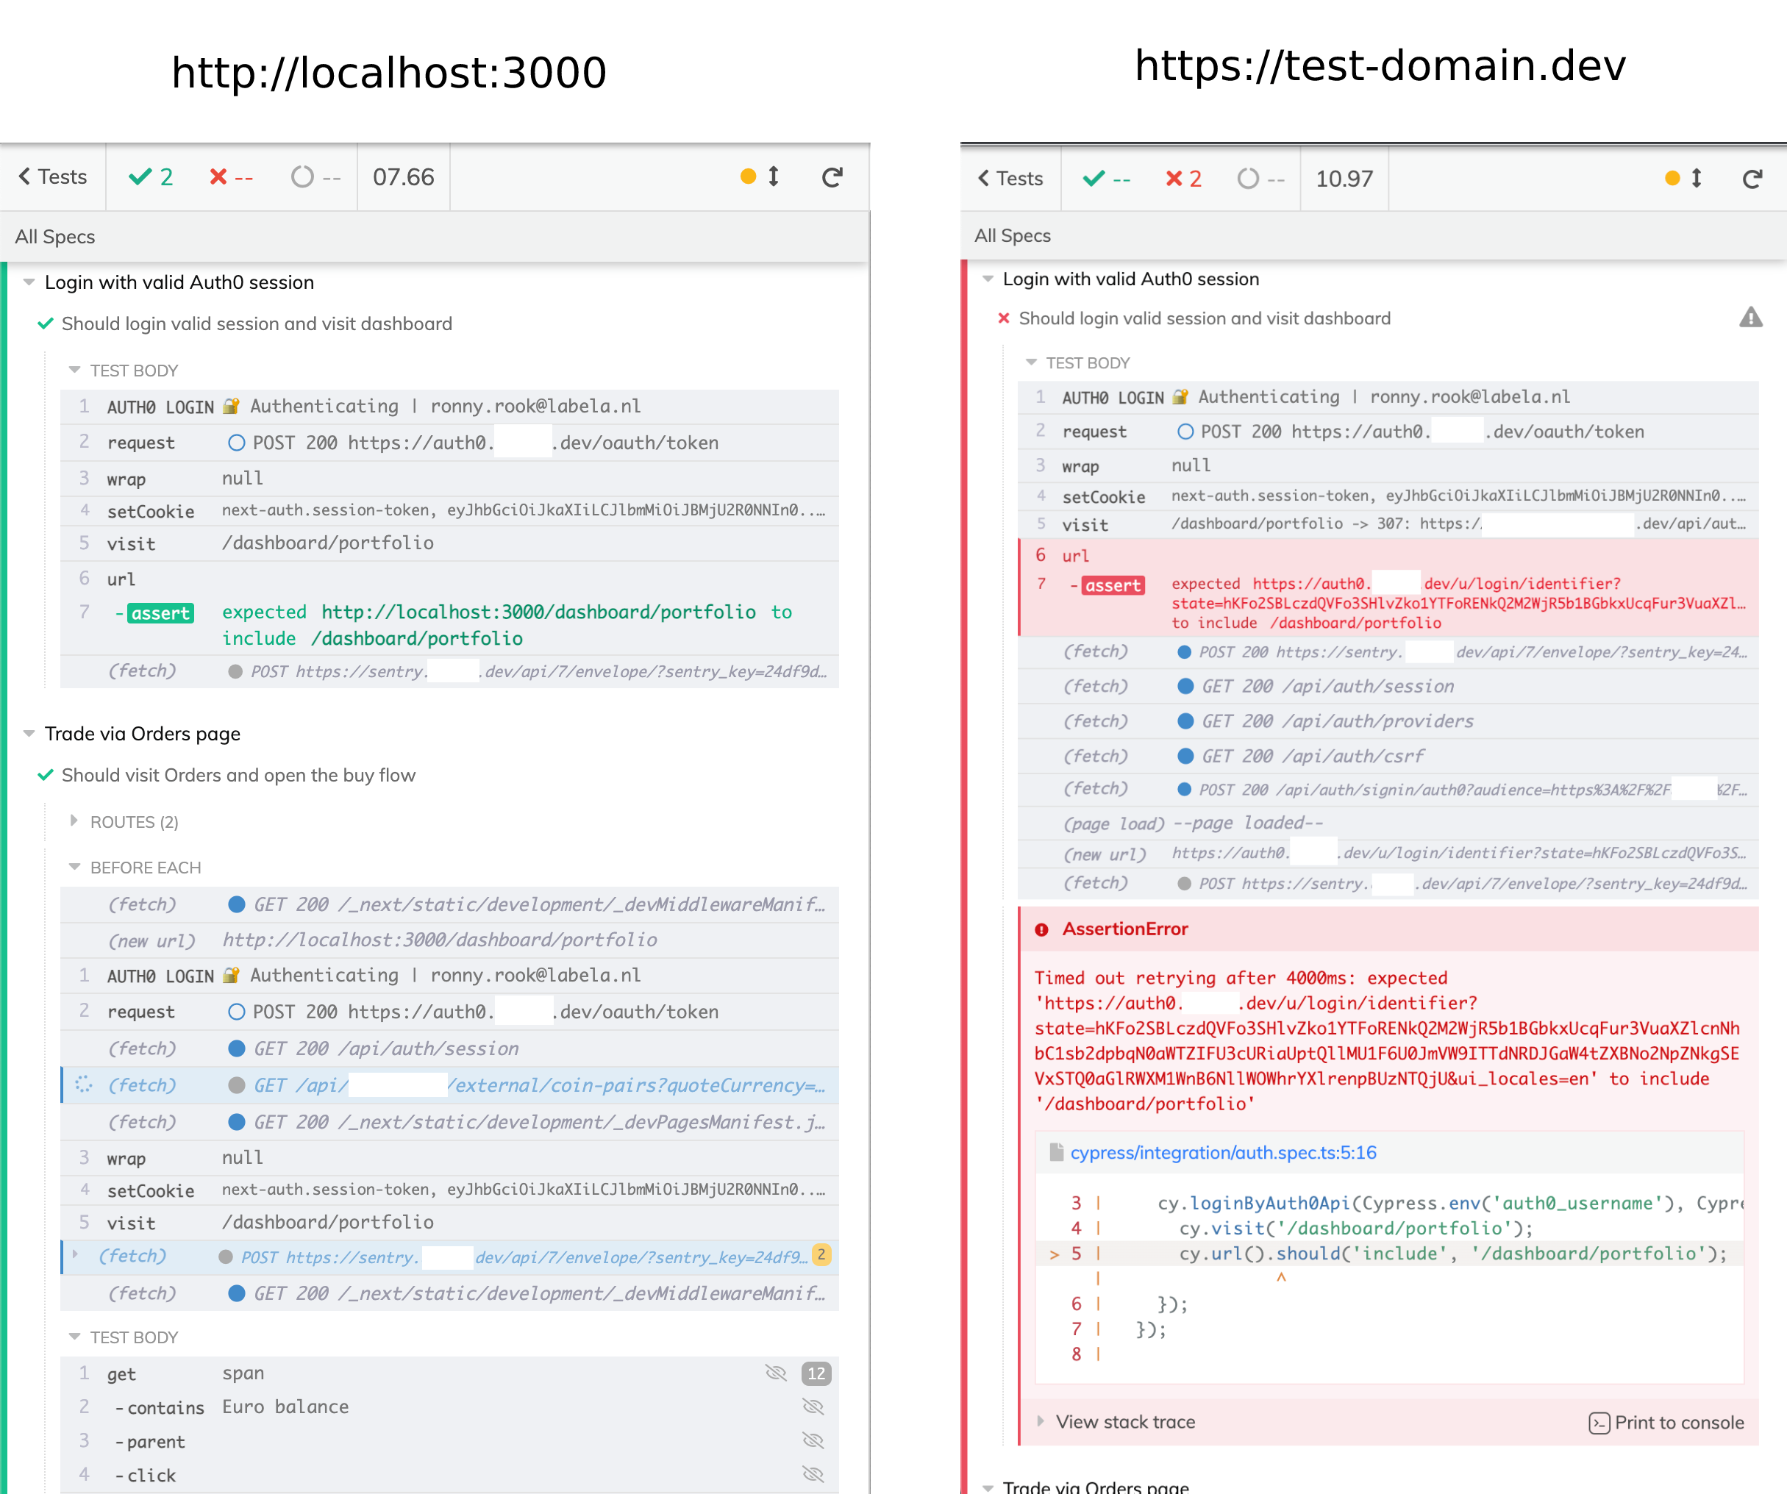This screenshot has height=1494, width=1787.
Task: Rerun all tests in the localhost runner
Action: click(x=832, y=177)
